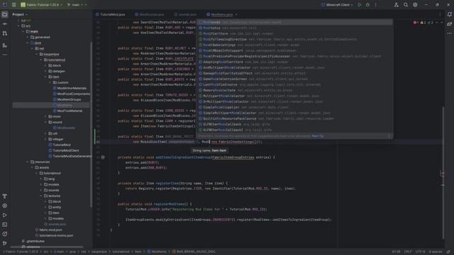Run the Minecraft Client configuration

[360, 5]
